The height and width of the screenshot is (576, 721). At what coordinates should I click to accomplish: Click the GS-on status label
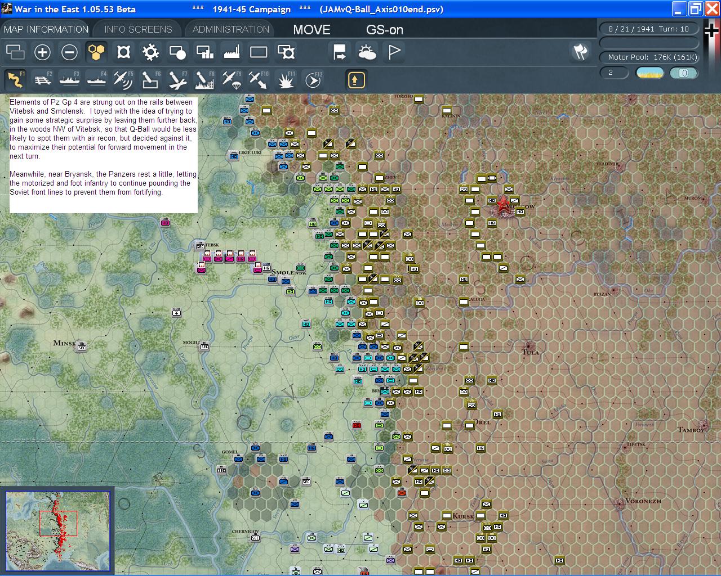[x=385, y=30]
